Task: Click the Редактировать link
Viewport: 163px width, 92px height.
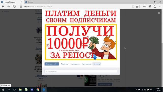Action: tap(75, 64)
